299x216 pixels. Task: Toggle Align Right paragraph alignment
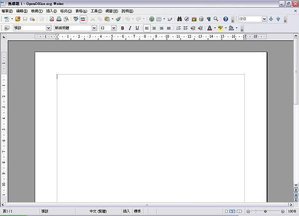pos(161,28)
